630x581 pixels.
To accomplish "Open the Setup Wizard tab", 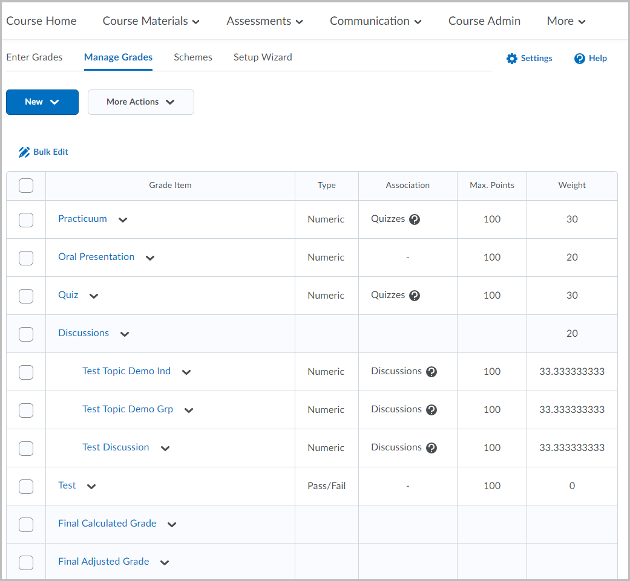I will click(x=263, y=57).
